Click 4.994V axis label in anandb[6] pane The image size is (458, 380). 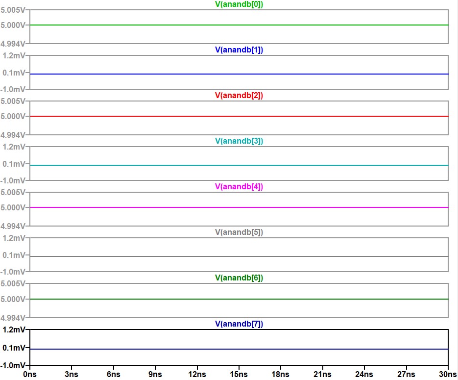point(13,318)
